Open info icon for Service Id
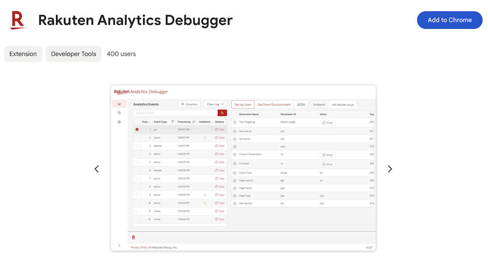The height and width of the screenshot is (262, 488). (x=235, y=139)
